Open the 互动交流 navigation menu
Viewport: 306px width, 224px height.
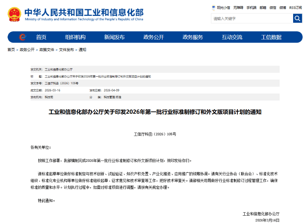[x=232, y=37]
